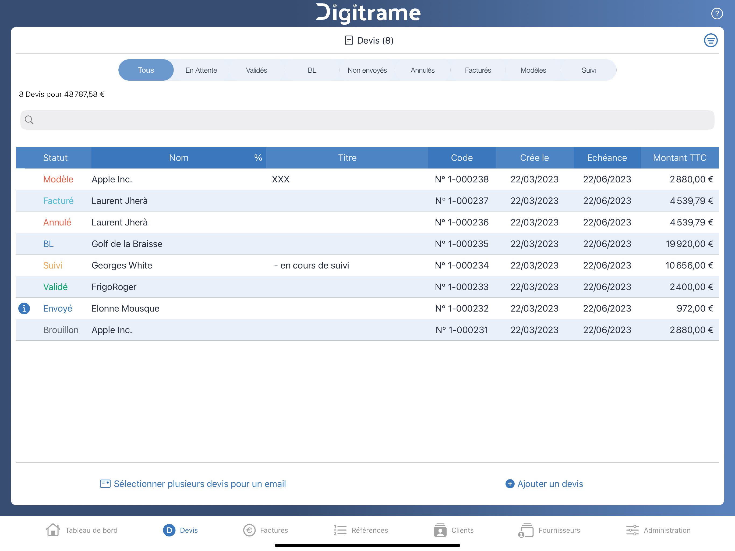The height and width of the screenshot is (551, 735).
Task: Open Clients section label
Action: [462, 530]
